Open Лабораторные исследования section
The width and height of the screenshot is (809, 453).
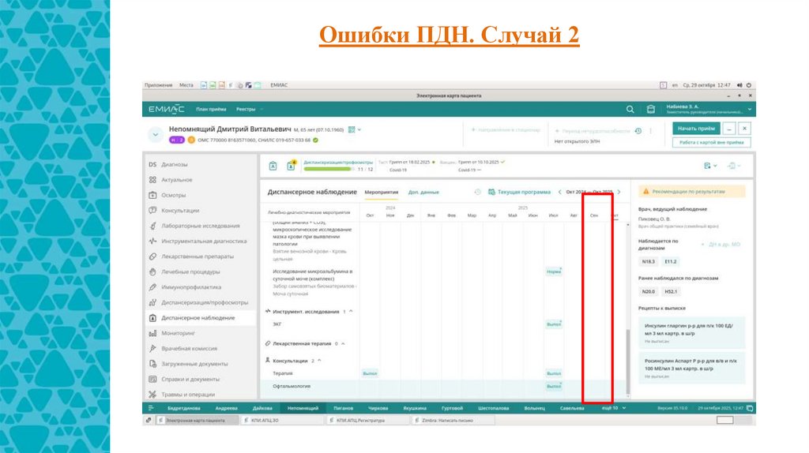pos(200,226)
